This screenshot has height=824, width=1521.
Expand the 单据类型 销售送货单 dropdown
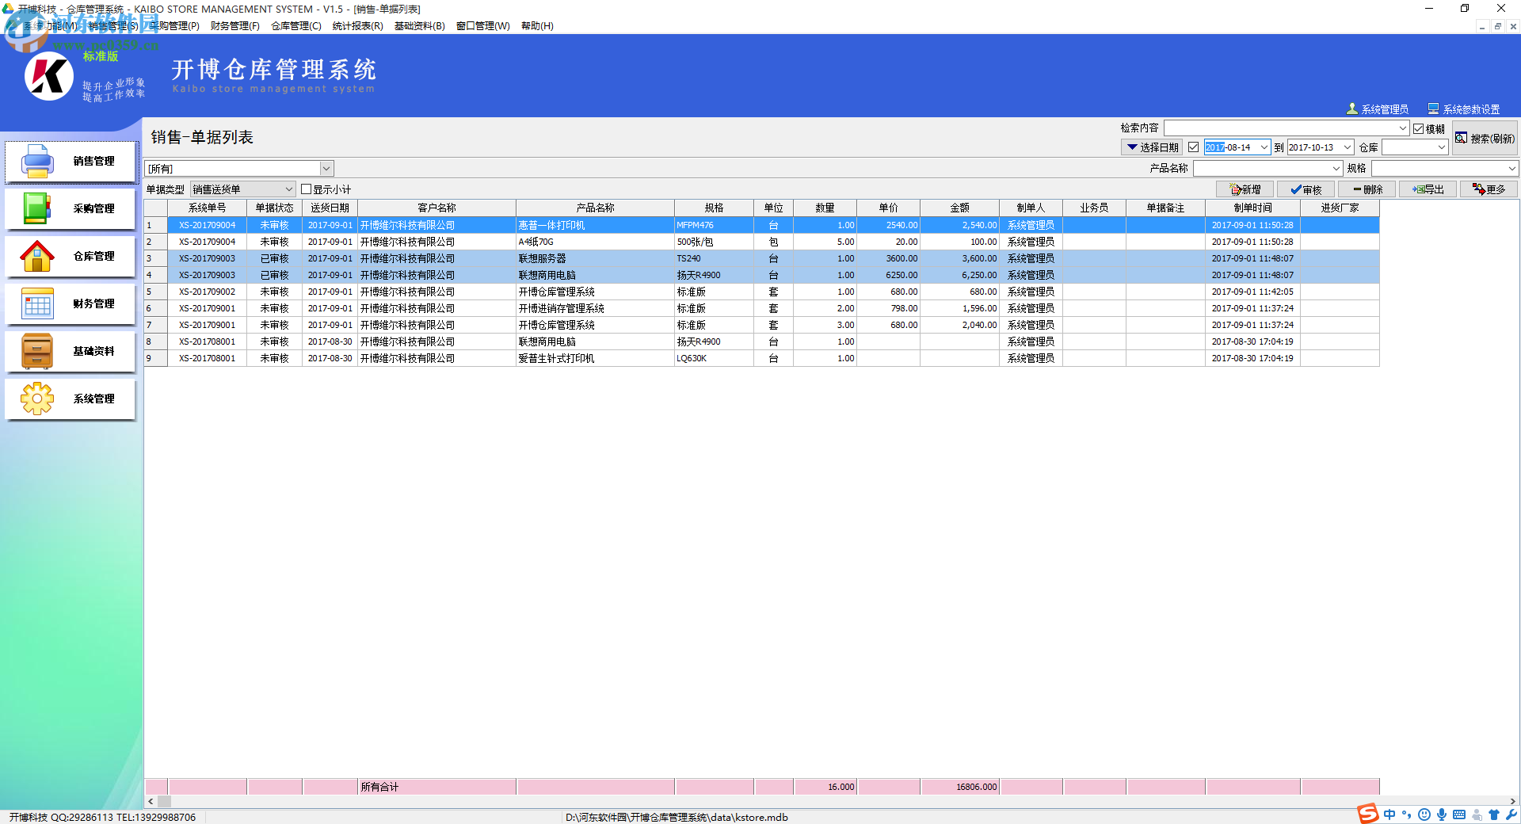pyautogui.click(x=289, y=189)
